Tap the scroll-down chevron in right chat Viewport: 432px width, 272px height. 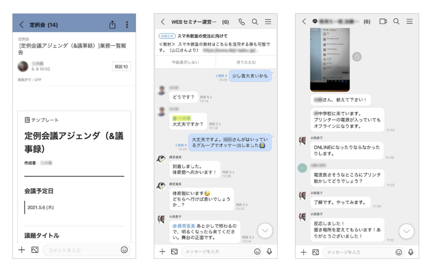pos(406,231)
